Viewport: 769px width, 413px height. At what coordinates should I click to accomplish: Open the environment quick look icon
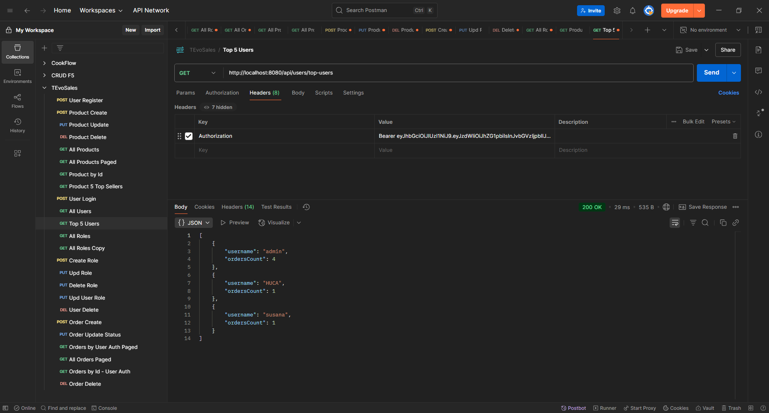759,30
